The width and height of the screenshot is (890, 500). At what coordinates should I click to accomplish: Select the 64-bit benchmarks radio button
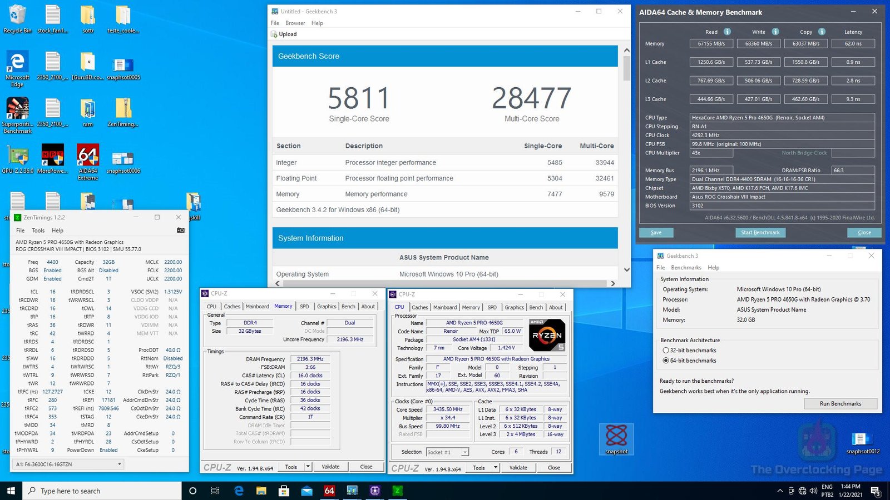coord(665,361)
